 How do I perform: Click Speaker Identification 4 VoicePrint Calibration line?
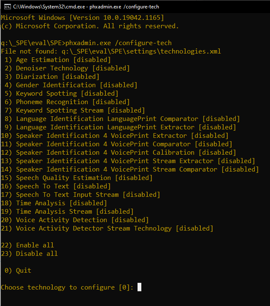point(119,153)
